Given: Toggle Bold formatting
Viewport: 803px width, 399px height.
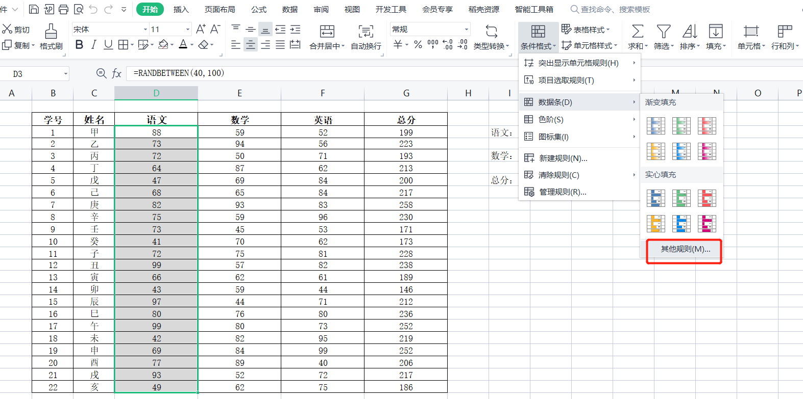Looking at the screenshot, I should pyautogui.click(x=79, y=45).
